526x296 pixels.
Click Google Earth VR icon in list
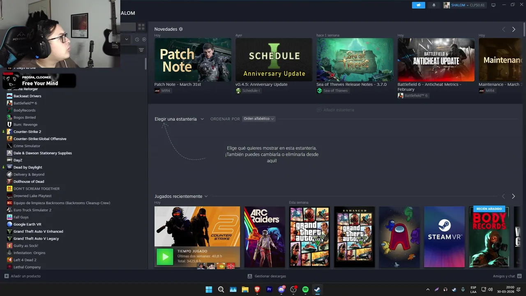[x=9, y=224]
